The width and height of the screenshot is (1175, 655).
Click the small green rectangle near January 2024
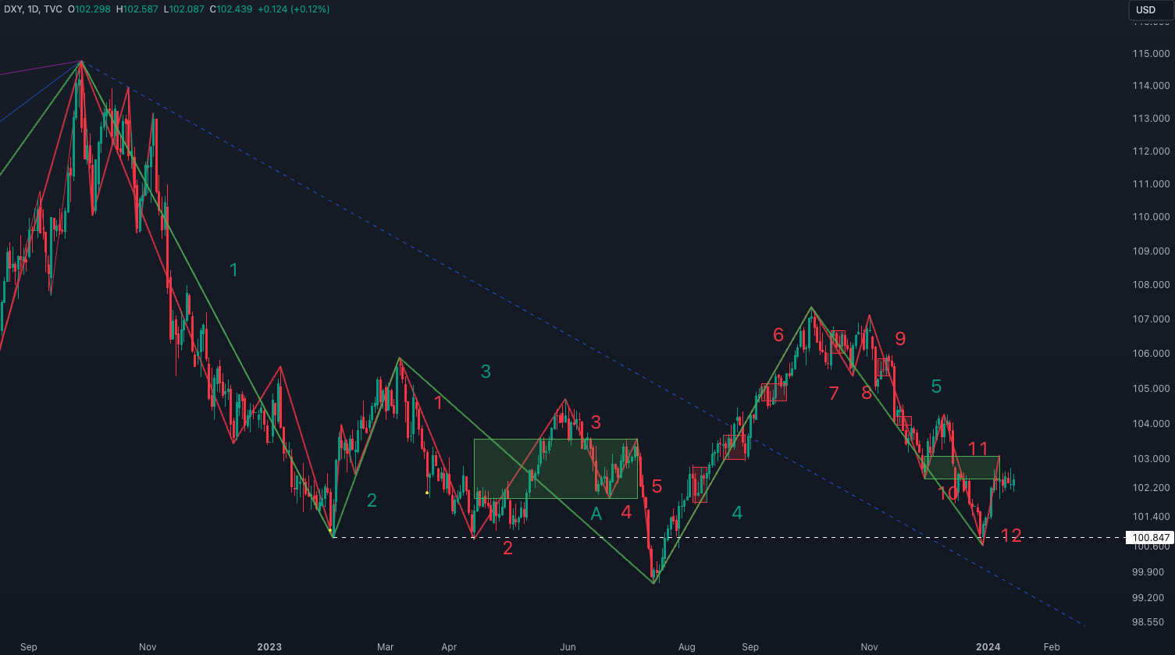[961, 468]
